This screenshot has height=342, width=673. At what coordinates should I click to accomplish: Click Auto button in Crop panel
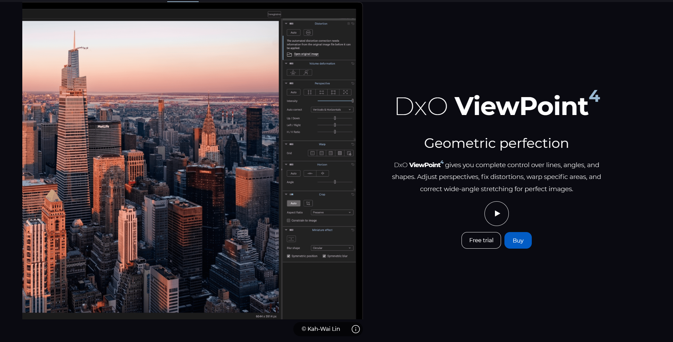click(x=294, y=203)
